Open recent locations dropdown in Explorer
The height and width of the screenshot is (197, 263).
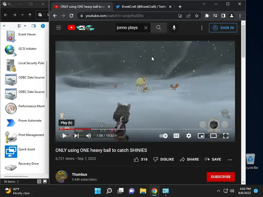(x=22, y=15)
